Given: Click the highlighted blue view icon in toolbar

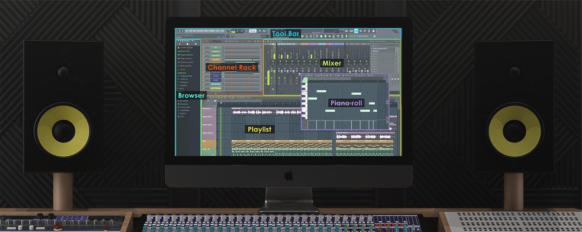Looking at the screenshot, I should [356, 31].
